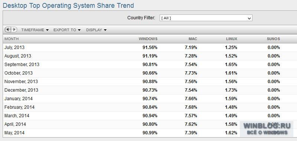Sort by the LINUX column header

pos(231,39)
